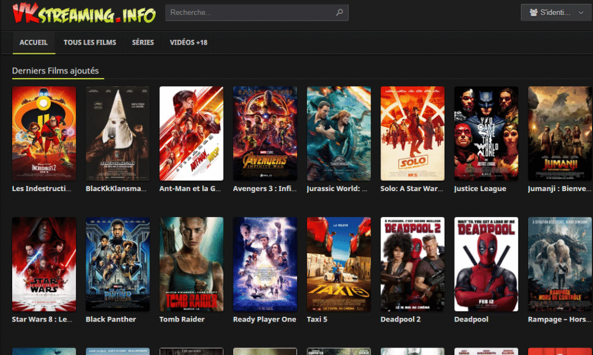593x355 pixels.
Task: Click the Justice League title text
Action: click(x=480, y=188)
